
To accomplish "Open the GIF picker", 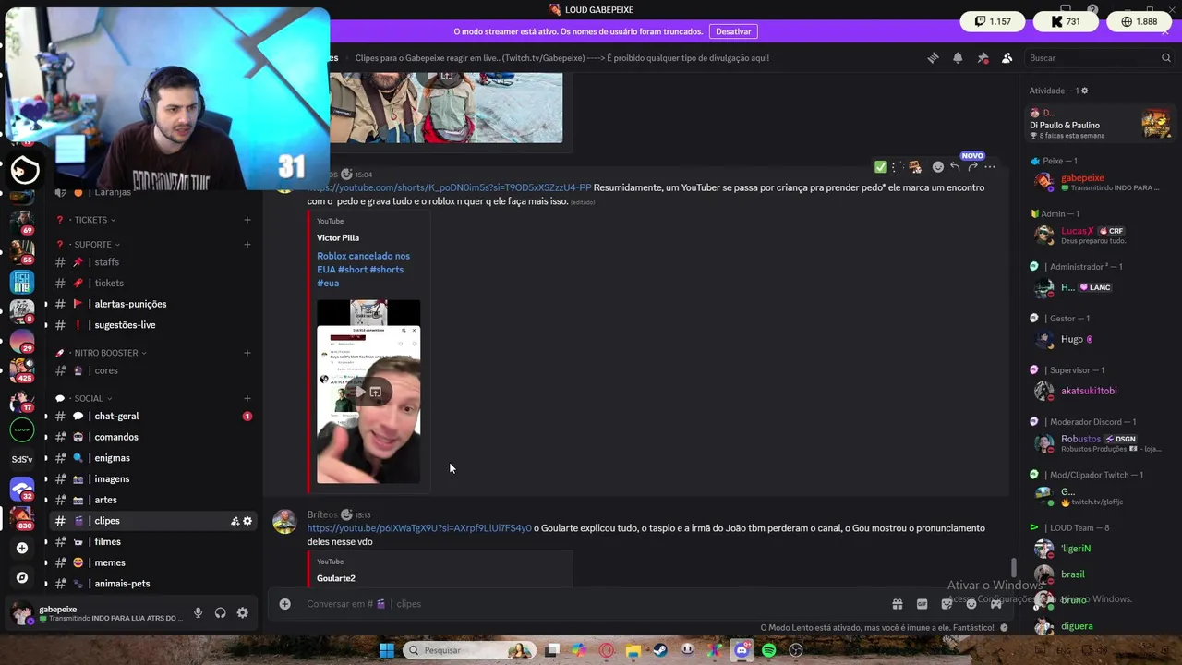I will click(x=922, y=604).
